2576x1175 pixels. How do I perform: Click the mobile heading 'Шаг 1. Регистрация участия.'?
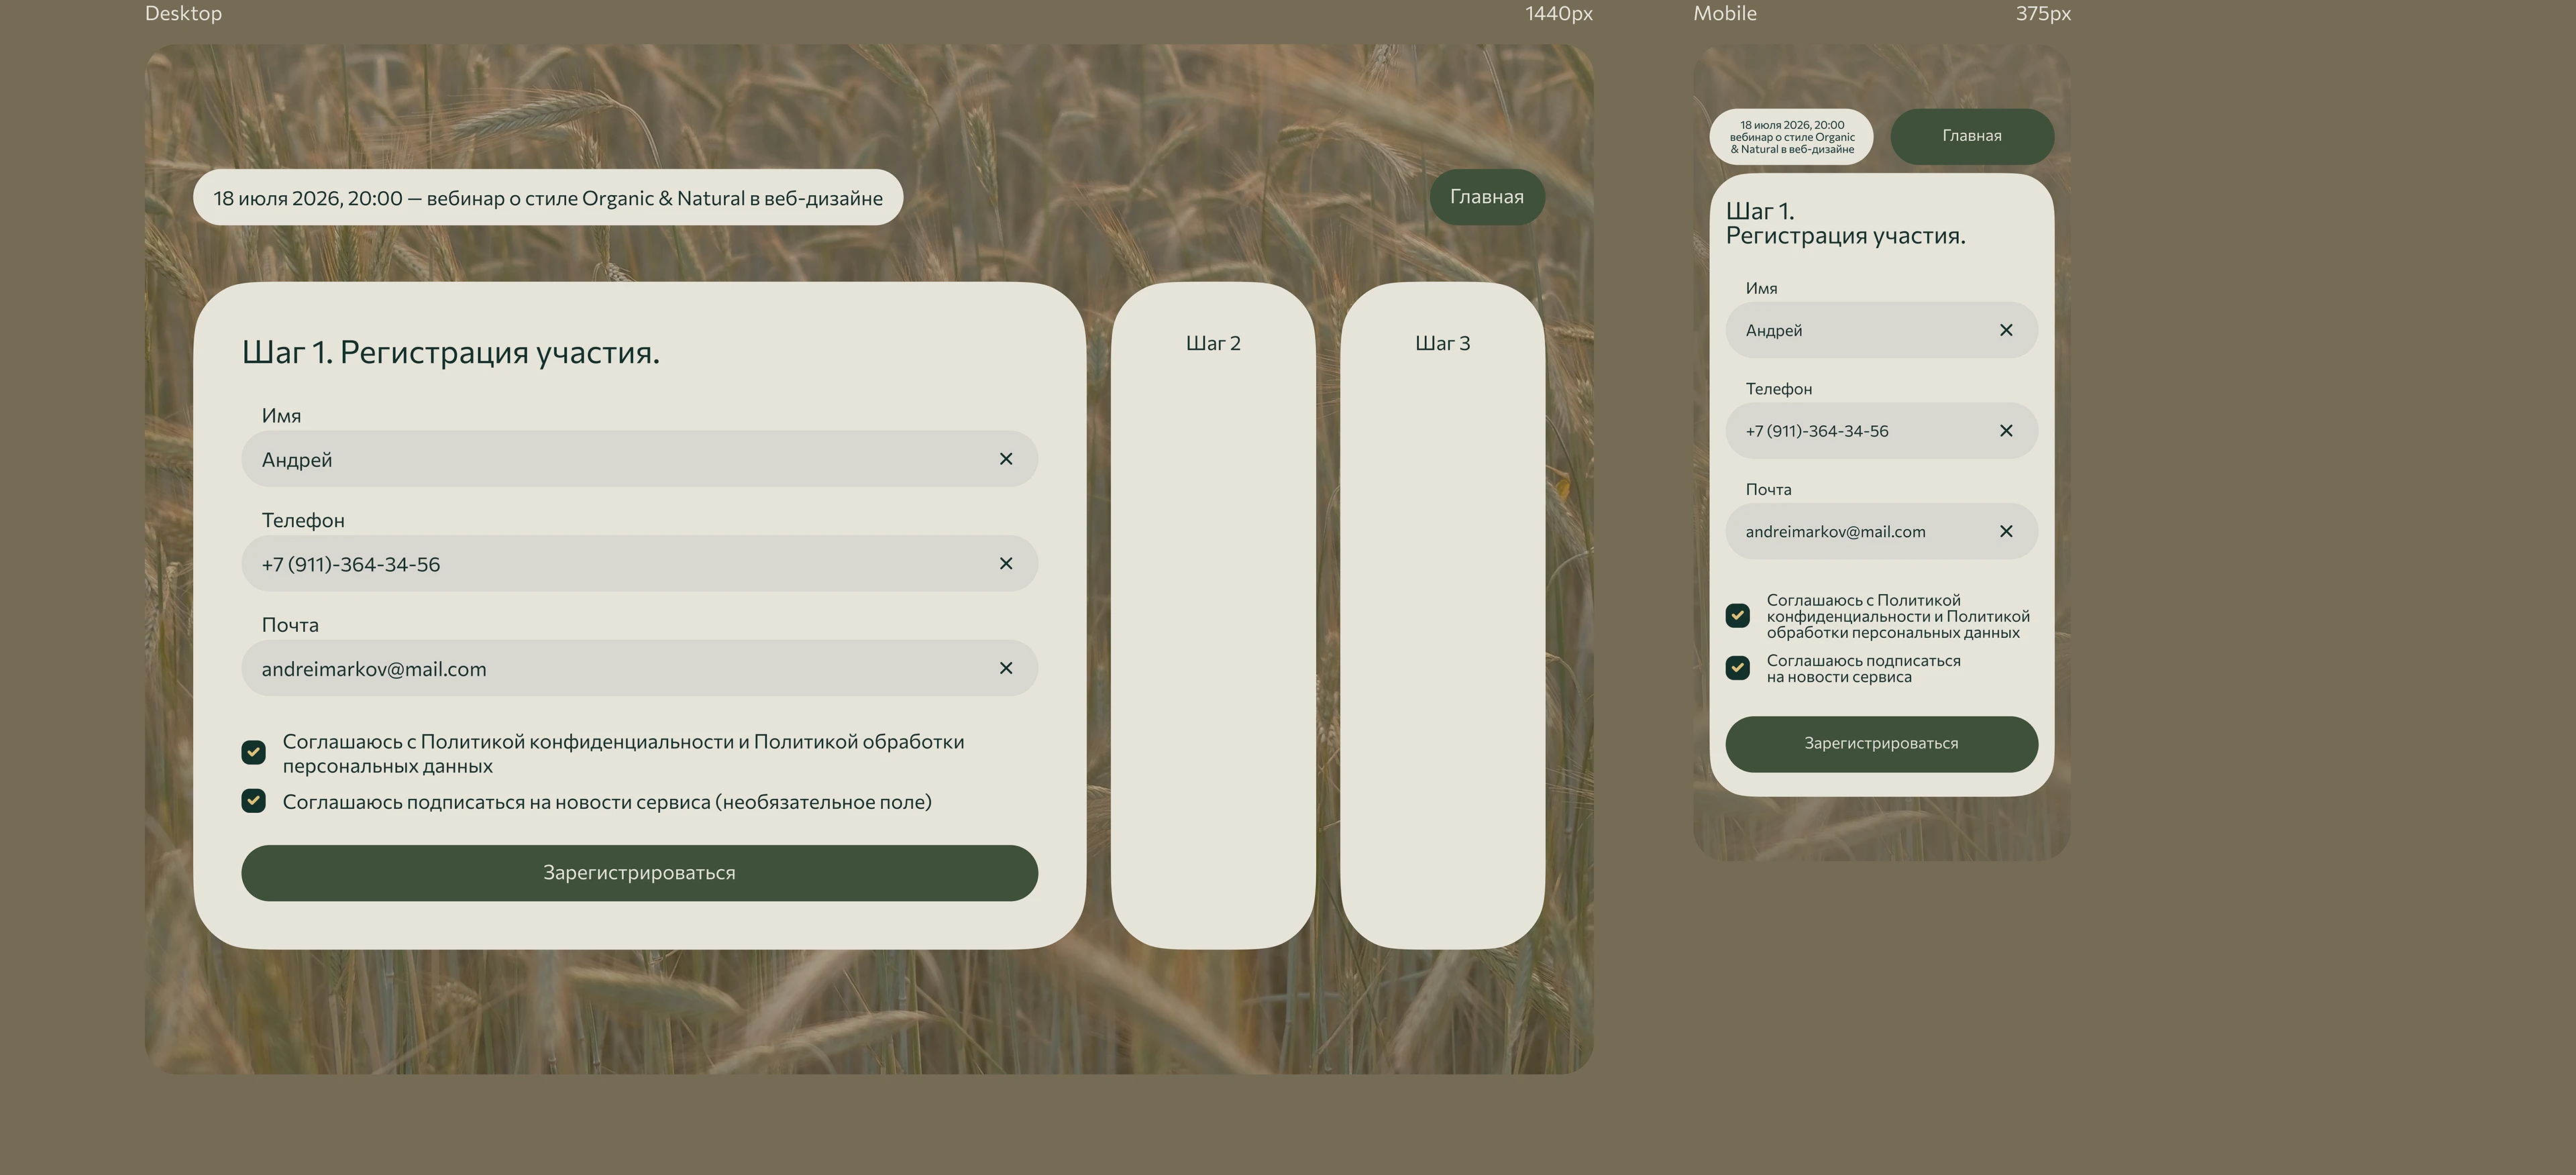coord(1845,224)
